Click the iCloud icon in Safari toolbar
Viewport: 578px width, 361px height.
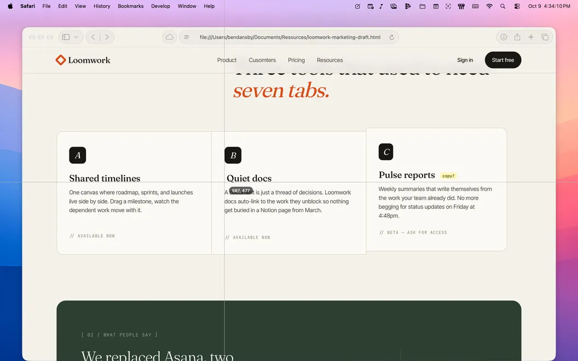click(170, 37)
